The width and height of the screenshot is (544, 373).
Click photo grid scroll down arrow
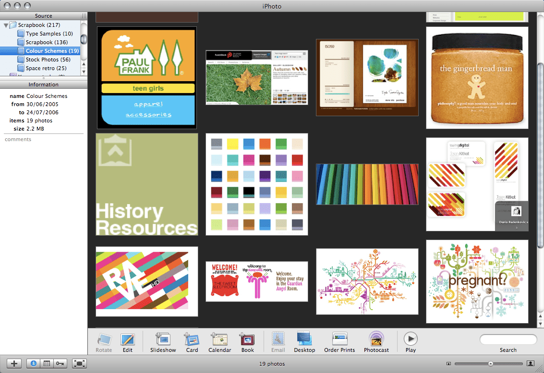[x=541, y=324]
